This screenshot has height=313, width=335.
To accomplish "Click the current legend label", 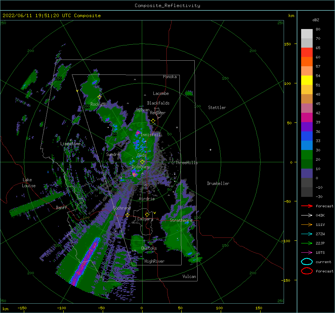I will coord(323,262).
